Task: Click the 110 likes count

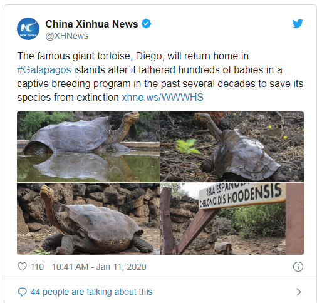Action: [x=37, y=267]
